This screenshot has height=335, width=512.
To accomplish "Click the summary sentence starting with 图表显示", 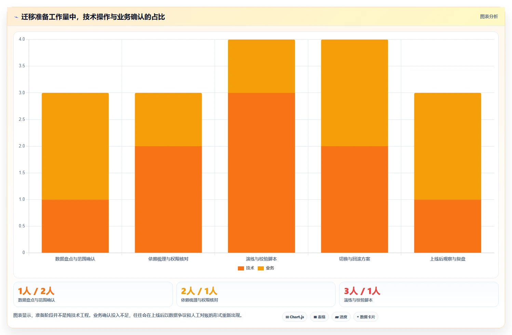I will point(128,315).
